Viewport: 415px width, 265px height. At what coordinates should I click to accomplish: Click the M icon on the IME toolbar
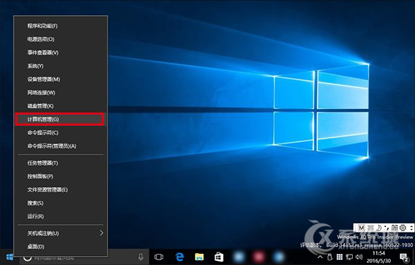[361, 228]
